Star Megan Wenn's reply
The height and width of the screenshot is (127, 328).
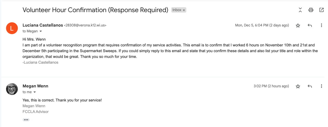point(298,86)
